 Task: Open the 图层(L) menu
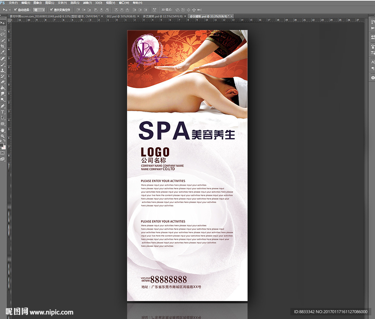(50, 3)
